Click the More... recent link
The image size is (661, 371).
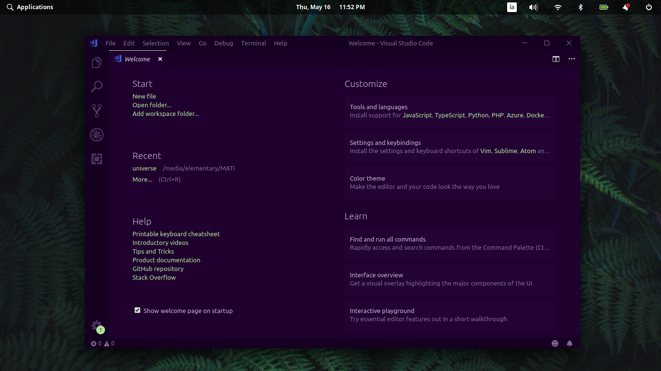[142, 179]
